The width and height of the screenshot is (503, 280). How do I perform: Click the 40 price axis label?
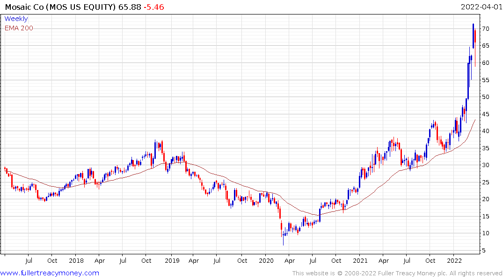(x=486, y=131)
